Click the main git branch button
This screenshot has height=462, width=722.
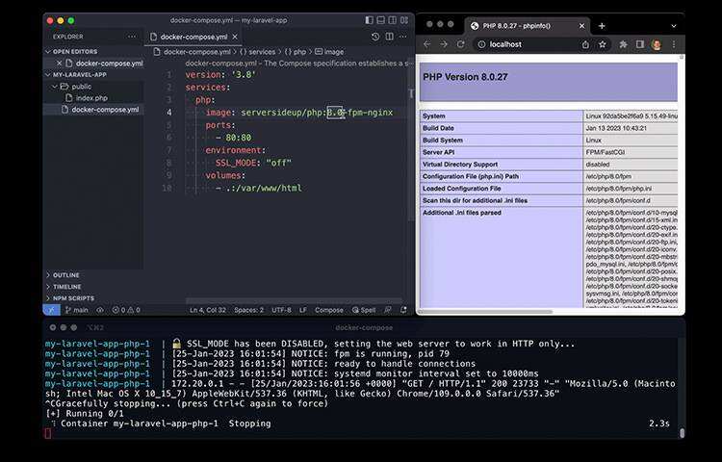click(x=77, y=310)
